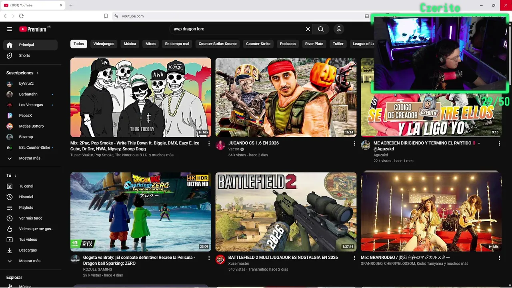Play Battlefield 2 video thumbnail
Image resolution: width=512 pixels, height=288 pixels.
286,212
